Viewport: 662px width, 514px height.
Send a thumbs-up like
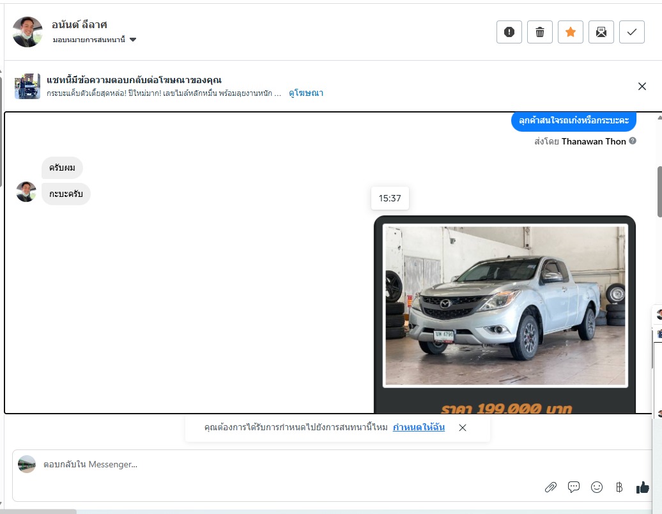click(642, 487)
